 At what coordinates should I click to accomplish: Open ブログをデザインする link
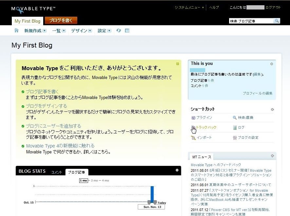click(x=46, y=106)
